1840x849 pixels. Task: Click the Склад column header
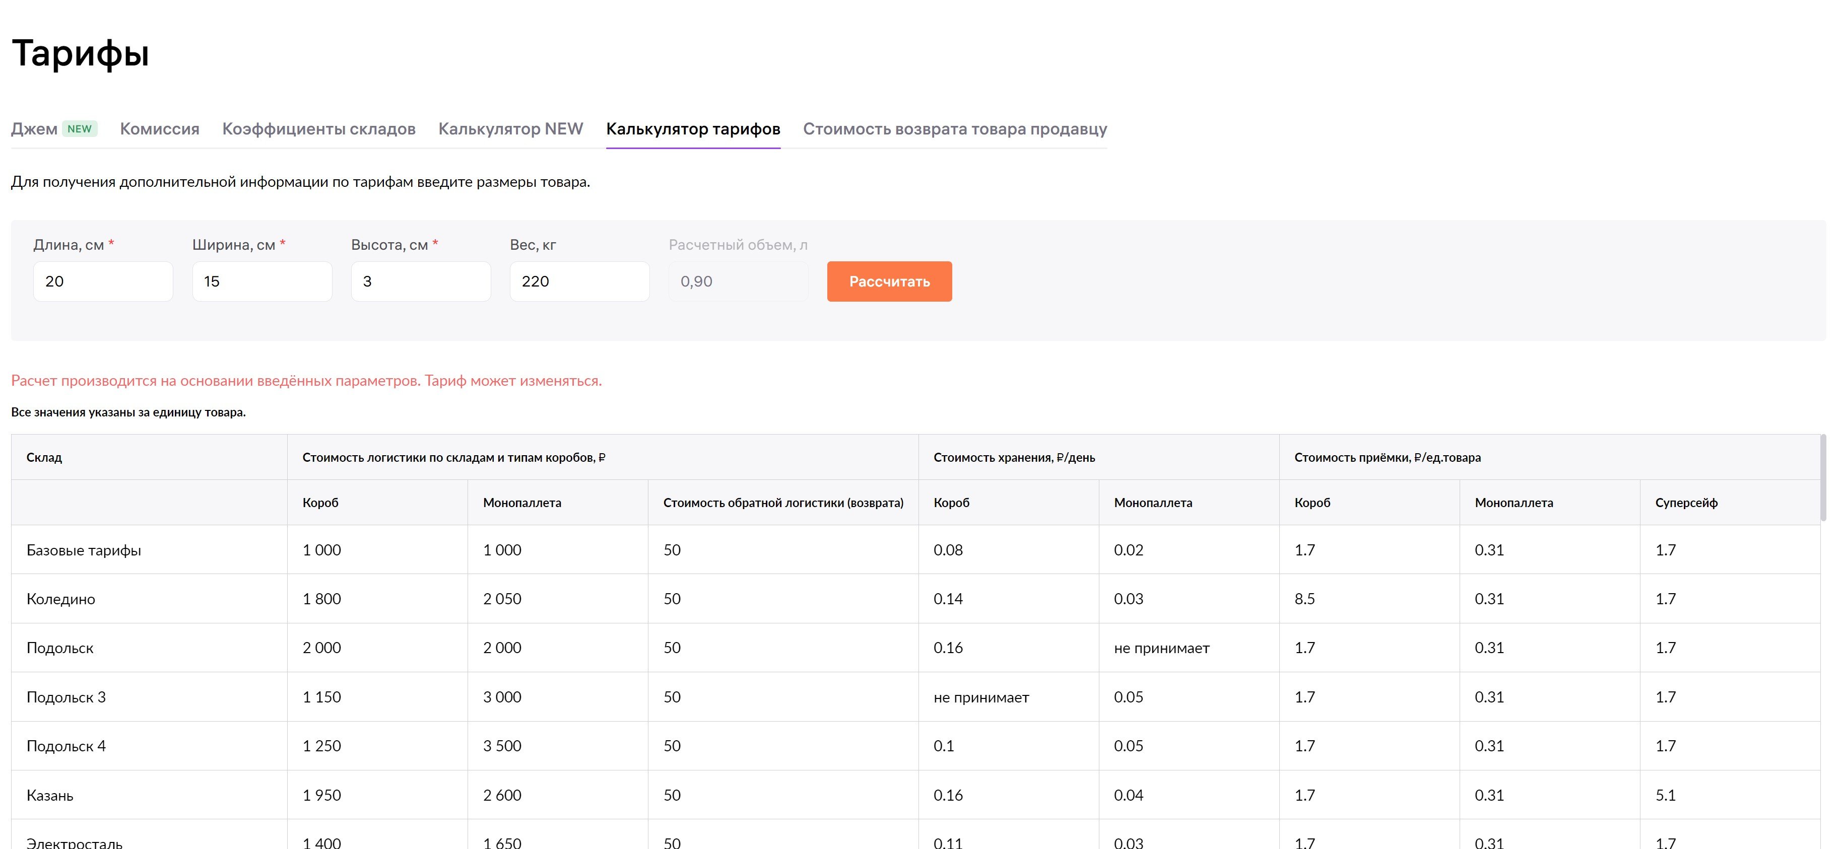(44, 458)
